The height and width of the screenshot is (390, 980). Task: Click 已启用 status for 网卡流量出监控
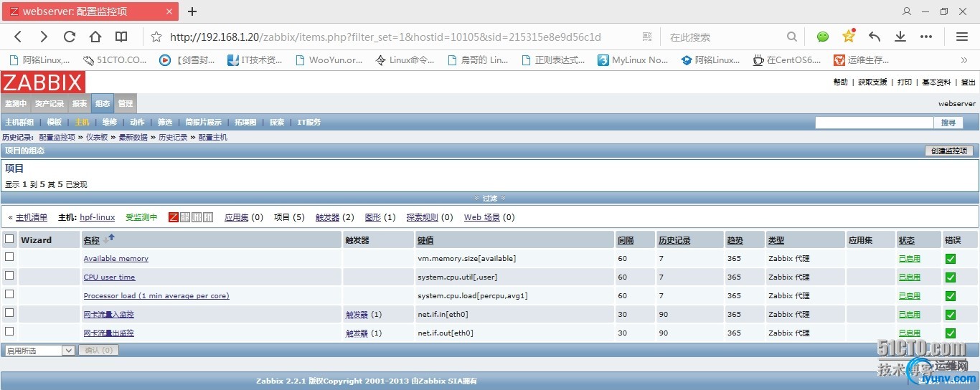[x=909, y=333]
